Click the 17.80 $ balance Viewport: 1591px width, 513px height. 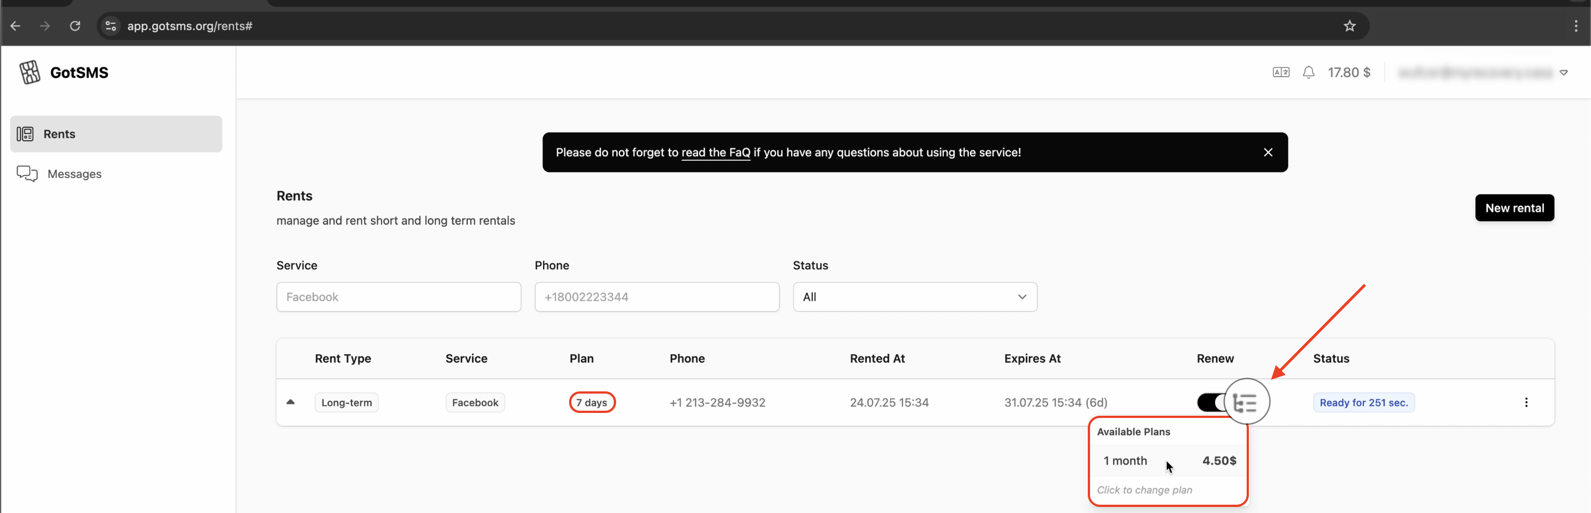point(1349,72)
